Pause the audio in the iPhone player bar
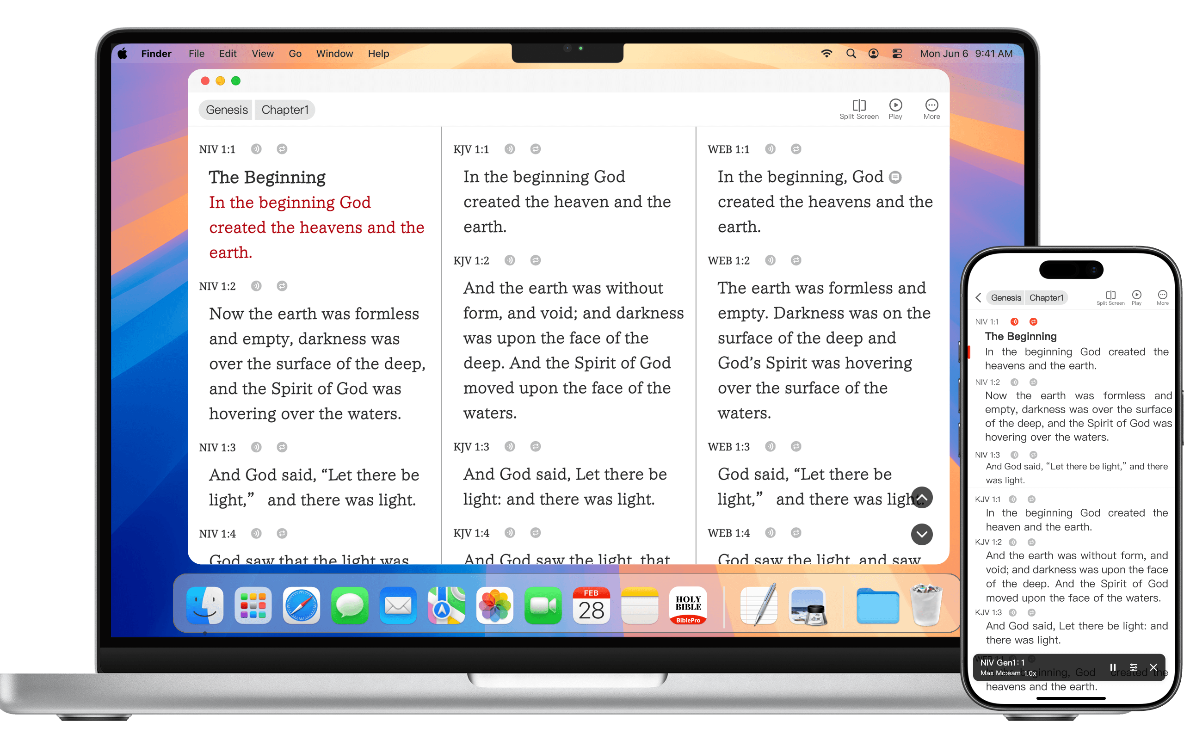Image resolution: width=1184 pixels, height=740 pixels. click(x=1113, y=667)
